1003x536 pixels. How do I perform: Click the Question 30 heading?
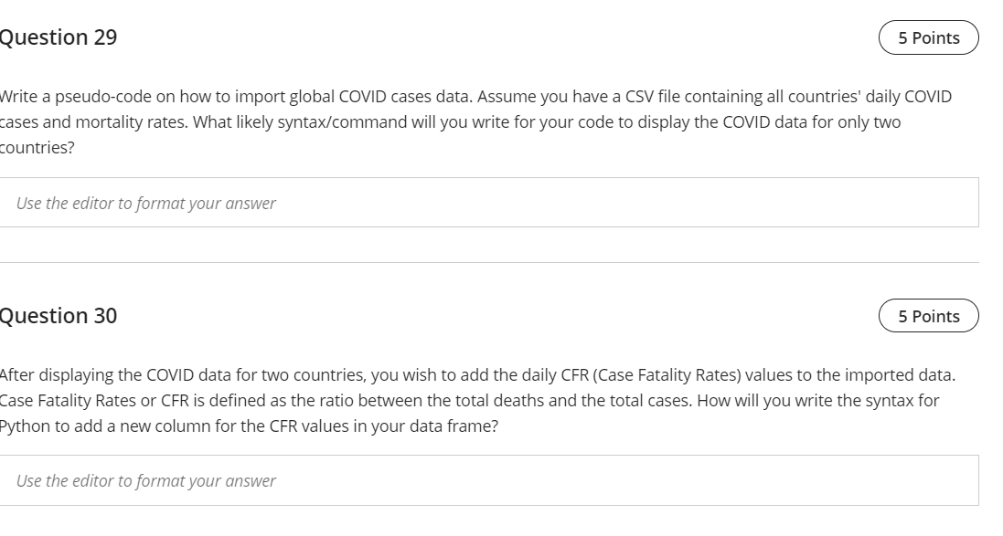(x=59, y=316)
